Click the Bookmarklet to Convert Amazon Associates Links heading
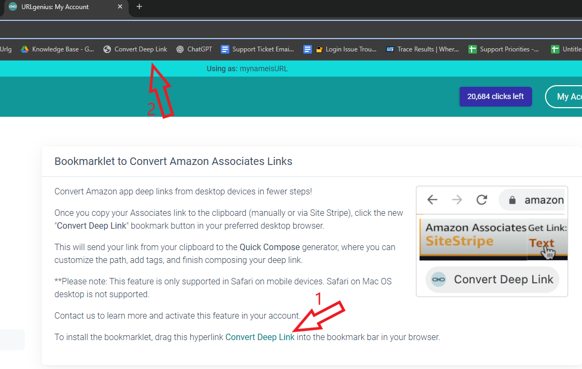 point(173,161)
